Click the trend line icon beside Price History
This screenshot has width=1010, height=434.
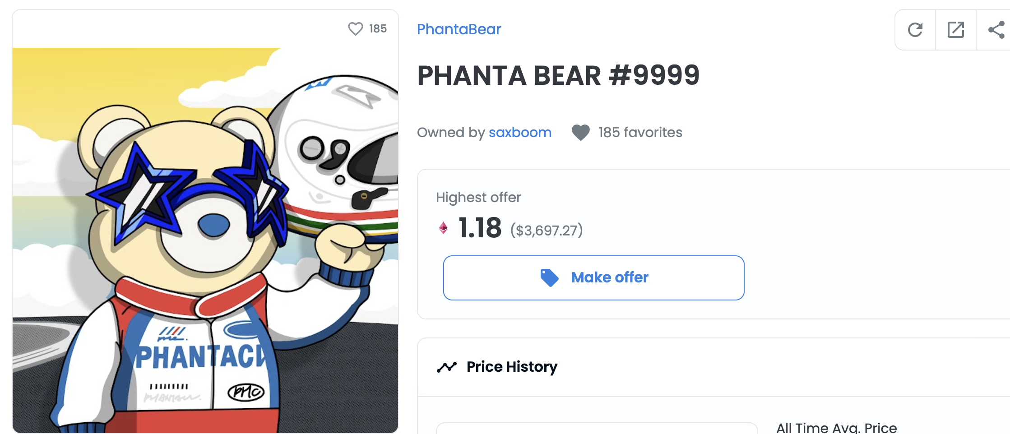coord(446,367)
